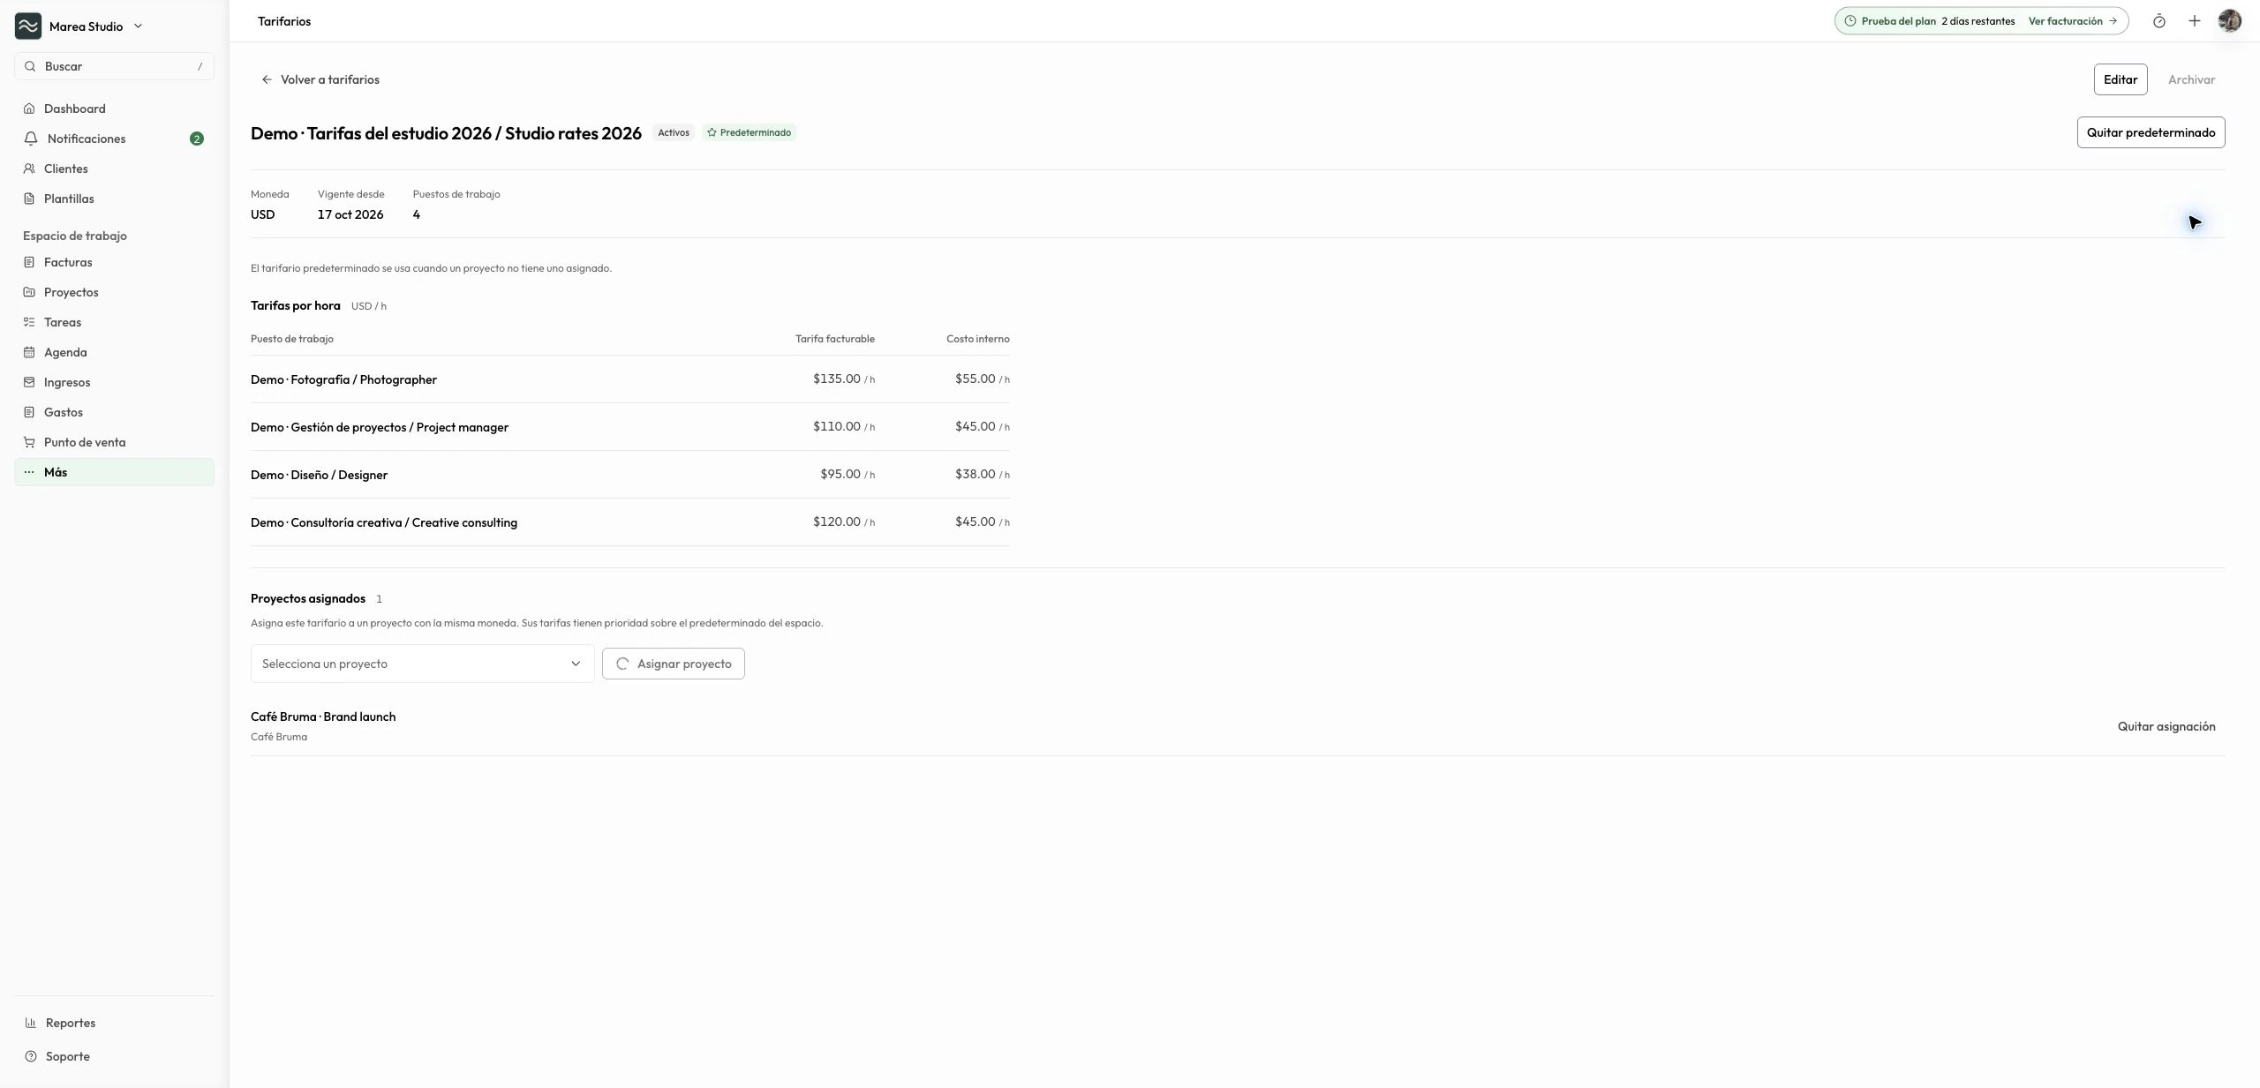The height and width of the screenshot is (1088, 2260).
Task: Click the Gastos receipt icon
Action: point(29,412)
